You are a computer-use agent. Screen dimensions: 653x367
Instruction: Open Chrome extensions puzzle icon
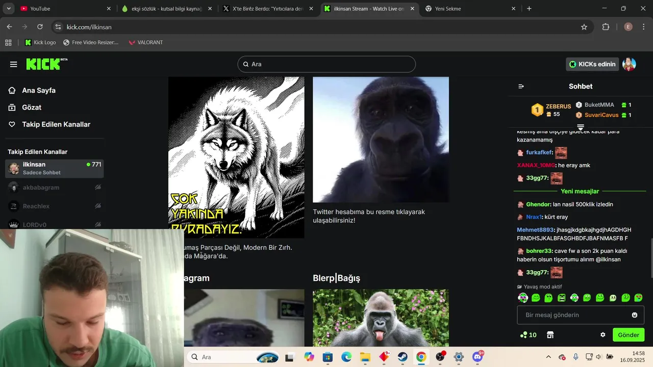coord(606,27)
